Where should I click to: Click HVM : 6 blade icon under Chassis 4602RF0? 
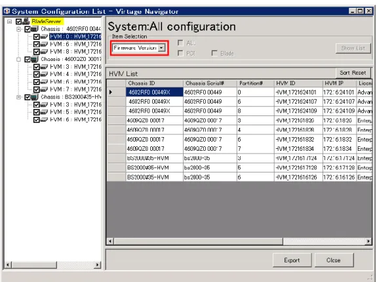[x=44, y=44]
